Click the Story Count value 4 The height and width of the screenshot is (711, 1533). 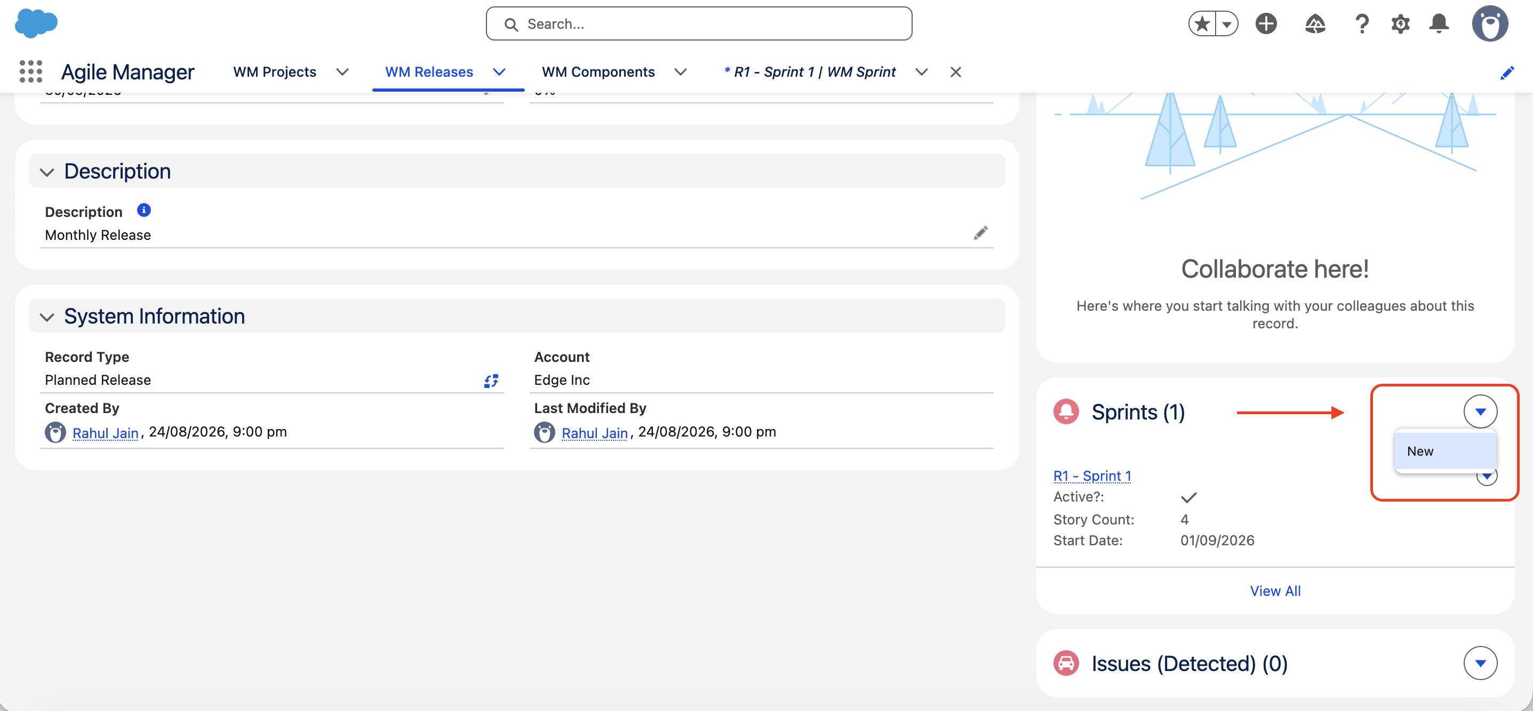pyautogui.click(x=1184, y=520)
